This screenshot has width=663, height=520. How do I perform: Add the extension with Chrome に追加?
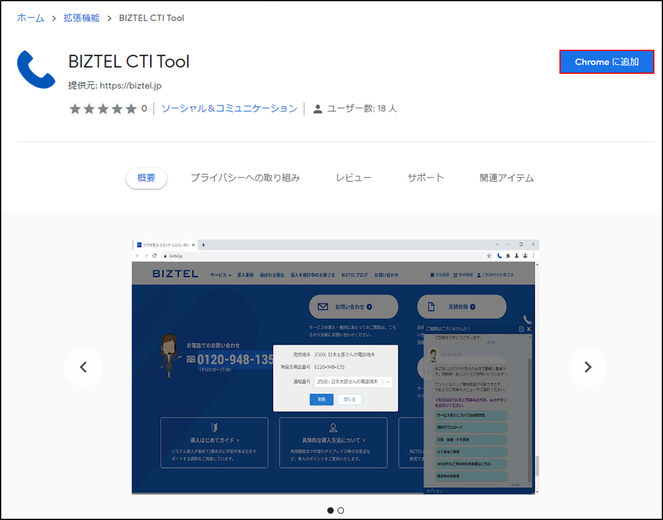[607, 62]
